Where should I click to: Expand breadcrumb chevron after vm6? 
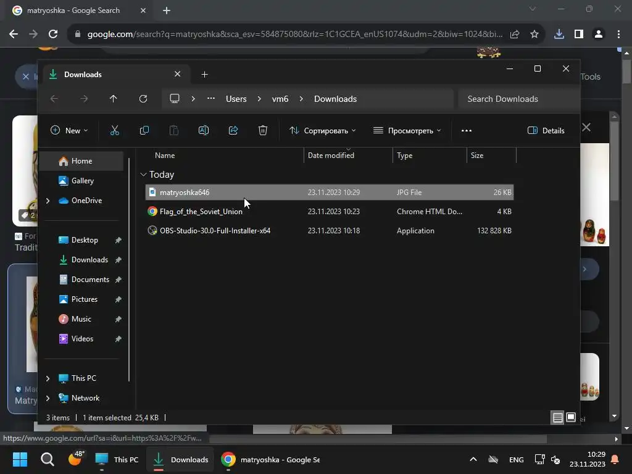click(x=301, y=99)
